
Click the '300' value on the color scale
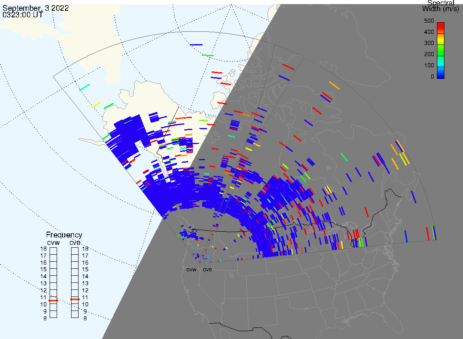pos(429,43)
